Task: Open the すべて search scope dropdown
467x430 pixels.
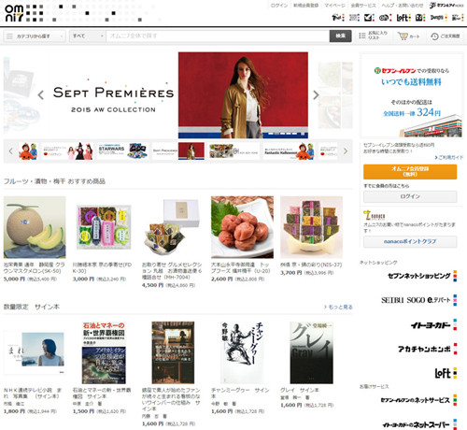Action: (x=87, y=36)
